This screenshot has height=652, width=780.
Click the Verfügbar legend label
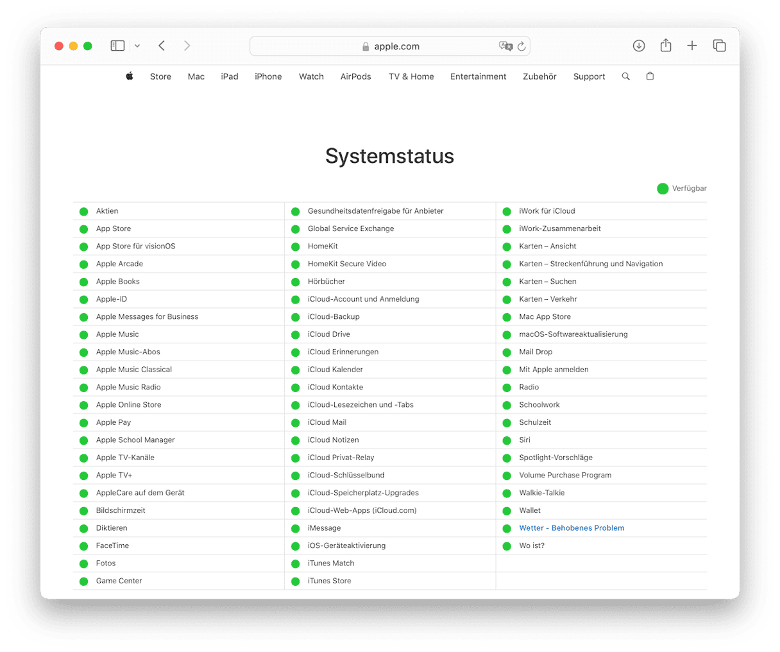690,189
